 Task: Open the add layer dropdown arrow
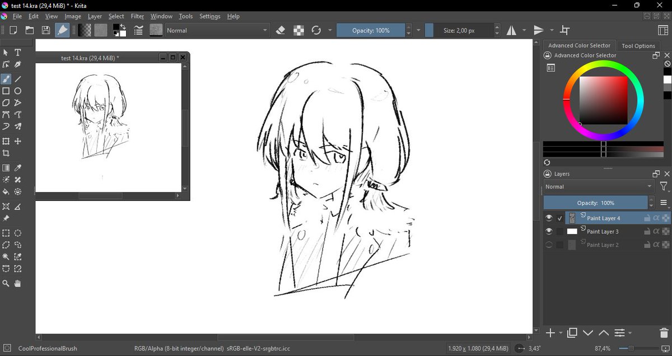coord(561,332)
